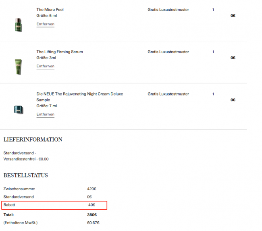
Task: Click the quantity 1 of the Night Cream
Action: point(213,94)
